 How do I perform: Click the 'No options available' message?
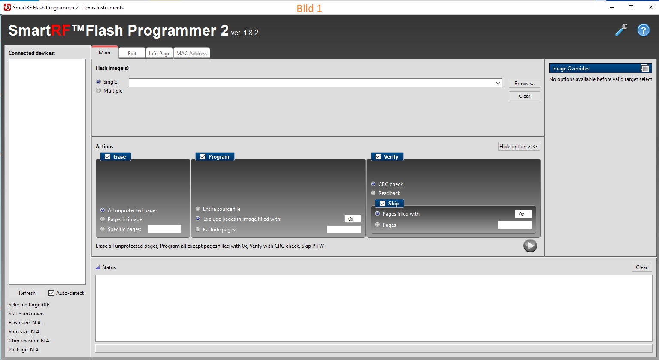pyautogui.click(x=601, y=79)
